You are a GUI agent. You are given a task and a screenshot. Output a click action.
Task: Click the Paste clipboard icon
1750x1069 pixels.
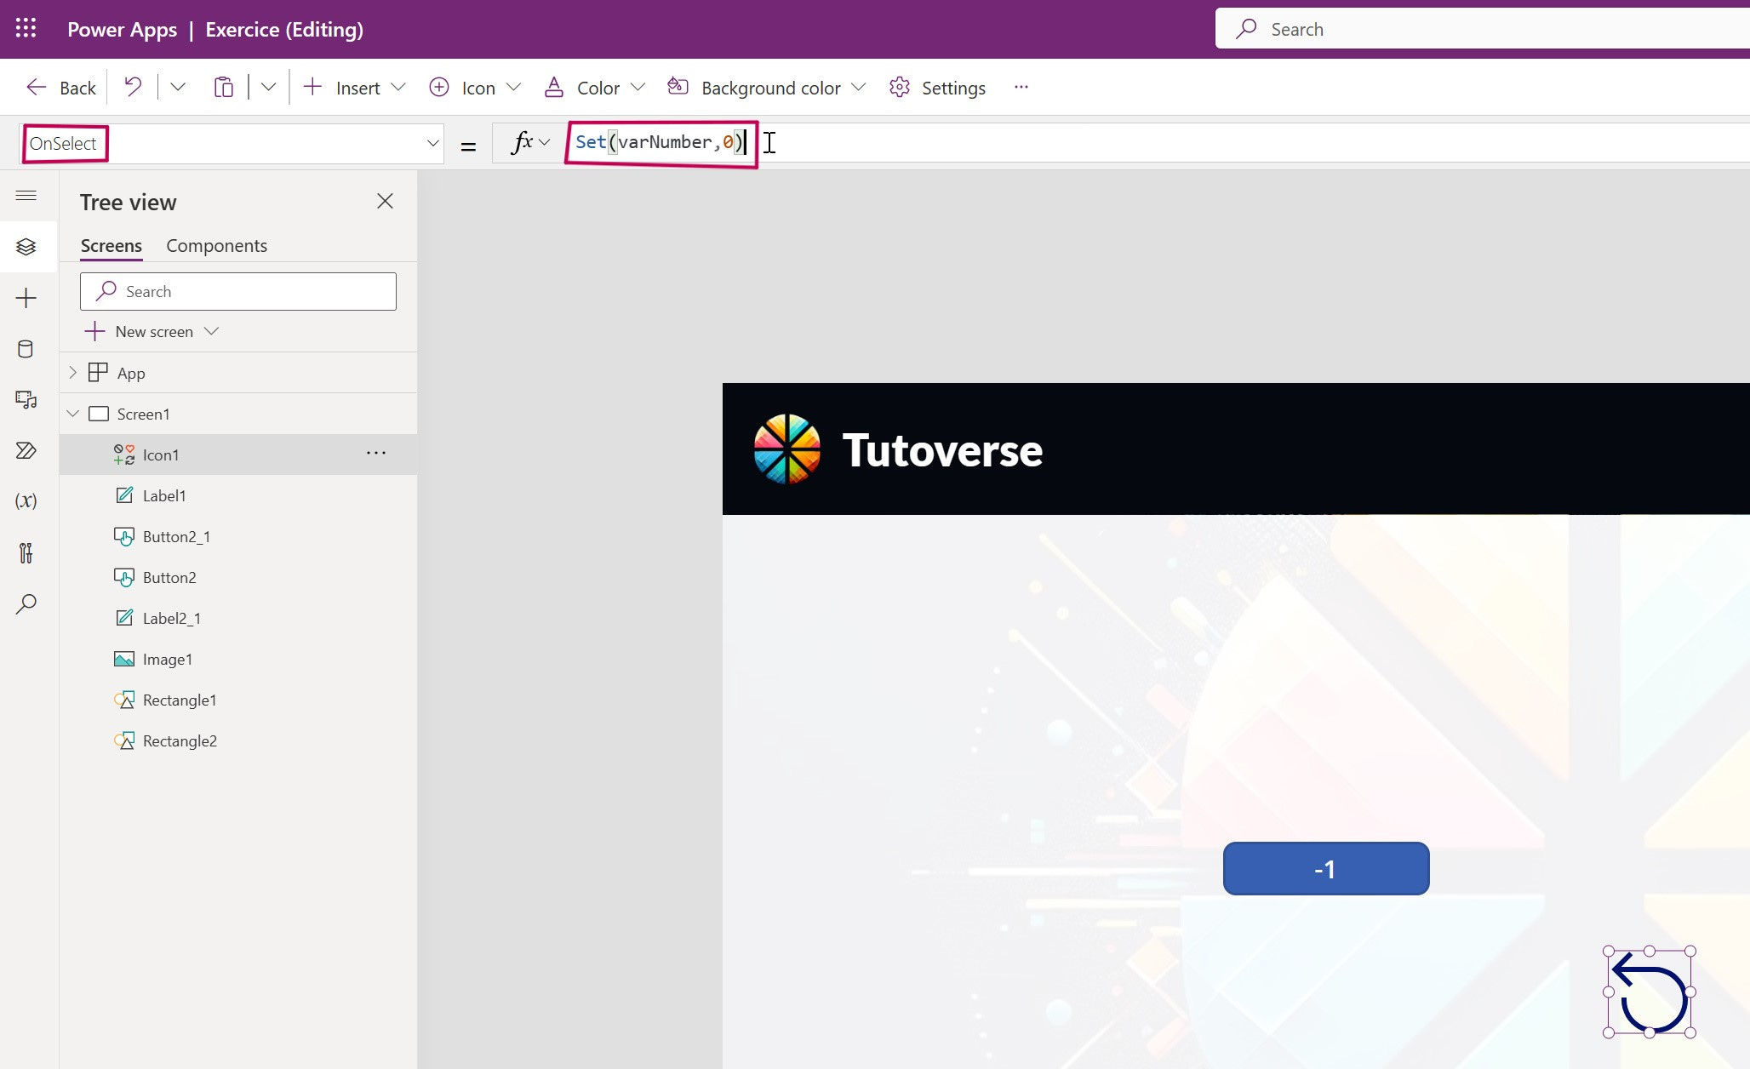pos(223,87)
